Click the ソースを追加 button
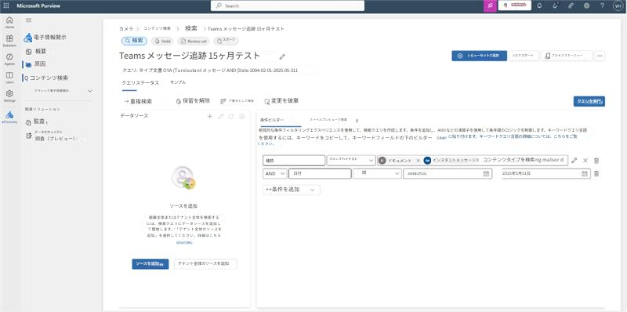Image resolution: width=627 pixels, height=312 pixels. pyautogui.click(x=150, y=264)
